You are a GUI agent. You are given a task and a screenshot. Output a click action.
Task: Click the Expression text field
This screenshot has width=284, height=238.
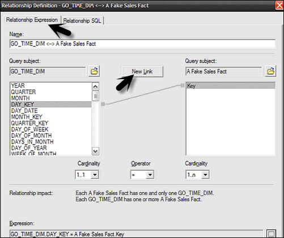pos(136,234)
